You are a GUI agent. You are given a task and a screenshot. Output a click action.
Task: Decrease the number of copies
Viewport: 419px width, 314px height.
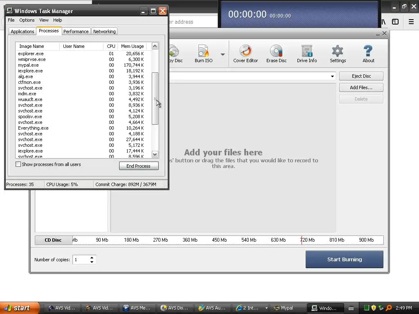(x=92, y=262)
